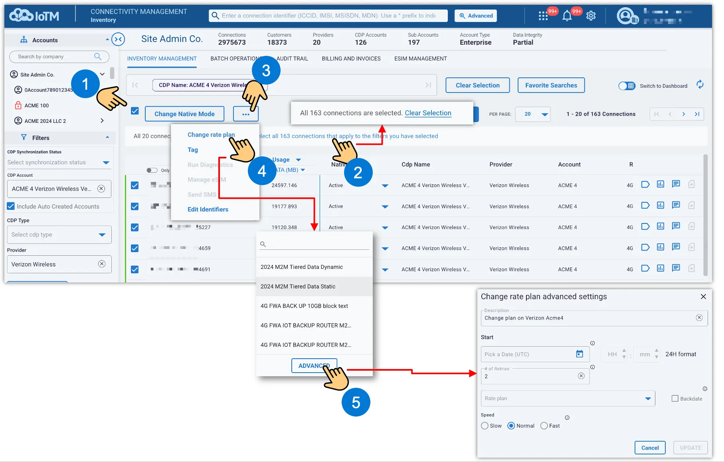Uncheck Include Auto Created Accounts
This screenshot has width=724, height=462.
click(x=11, y=206)
